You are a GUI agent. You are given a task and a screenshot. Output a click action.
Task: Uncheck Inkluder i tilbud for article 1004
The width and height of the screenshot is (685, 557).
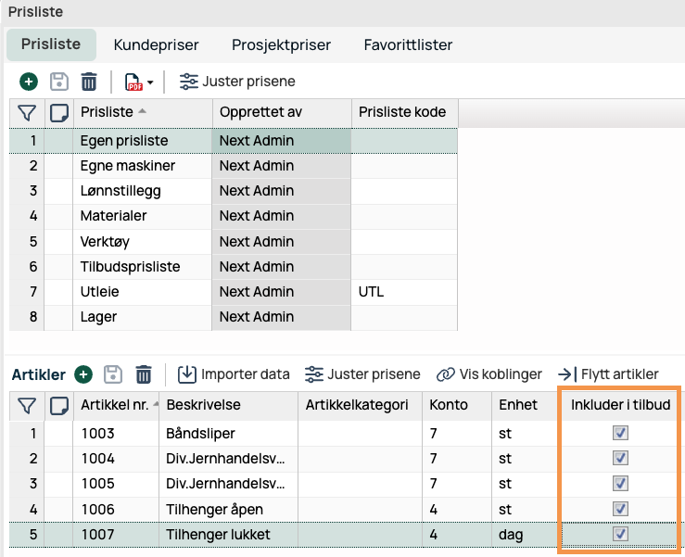pos(620,458)
